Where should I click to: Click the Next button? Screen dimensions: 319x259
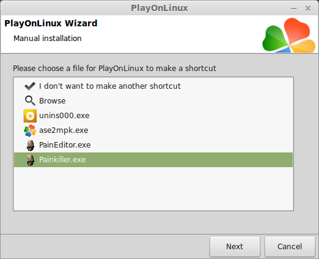point(235,247)
